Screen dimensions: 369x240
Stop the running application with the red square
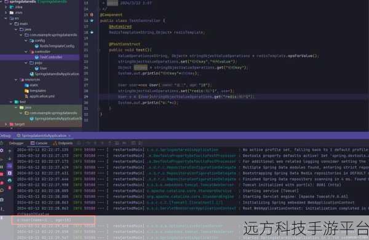click(2, 174)
